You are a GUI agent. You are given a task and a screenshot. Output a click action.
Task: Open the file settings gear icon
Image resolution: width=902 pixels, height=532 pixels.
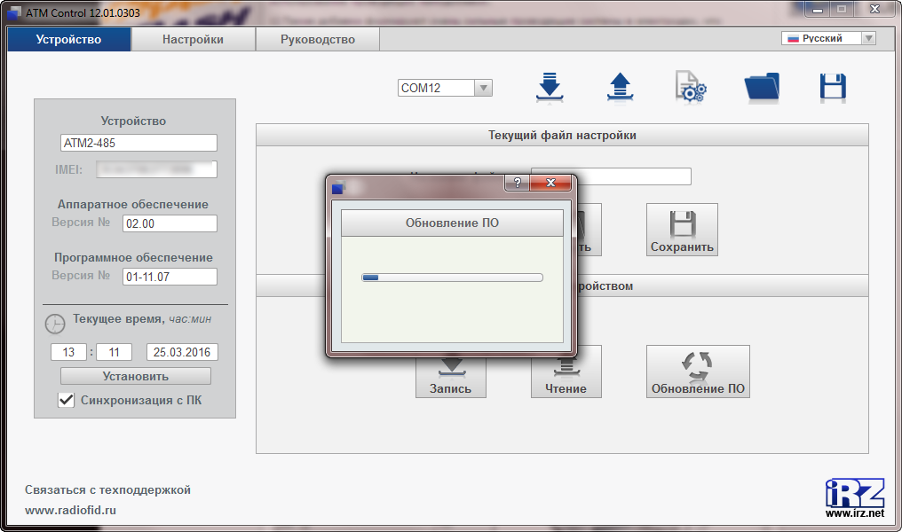[x=690, y=87]
